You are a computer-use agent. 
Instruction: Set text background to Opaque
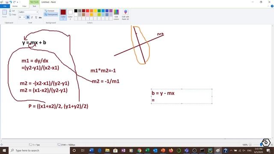click(x=50, y=11)
